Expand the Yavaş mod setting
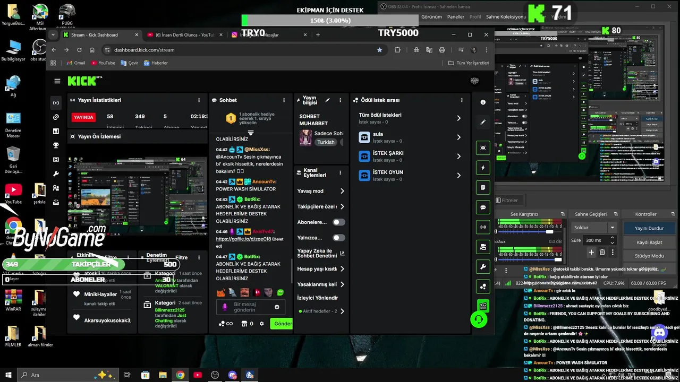680x382 pixels. [321, 191]
